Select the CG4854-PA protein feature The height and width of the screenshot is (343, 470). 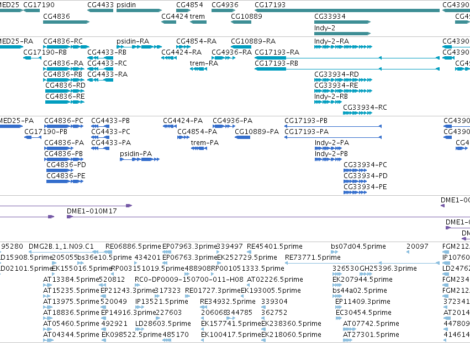[x=183, y=137]
